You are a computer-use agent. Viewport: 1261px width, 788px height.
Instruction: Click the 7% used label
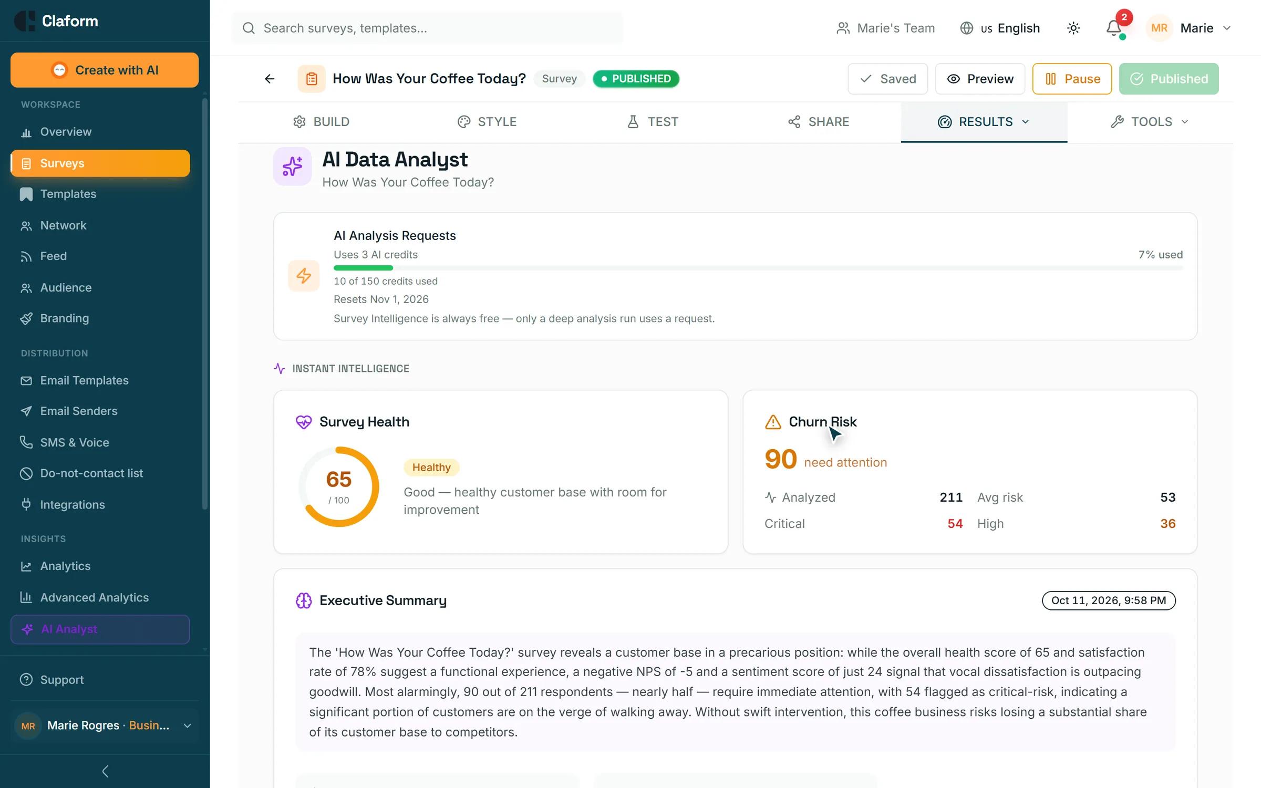click(1160, 255)
